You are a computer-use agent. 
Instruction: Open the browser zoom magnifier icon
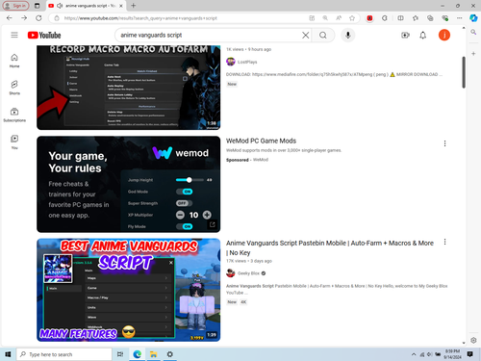pos(325,18)
